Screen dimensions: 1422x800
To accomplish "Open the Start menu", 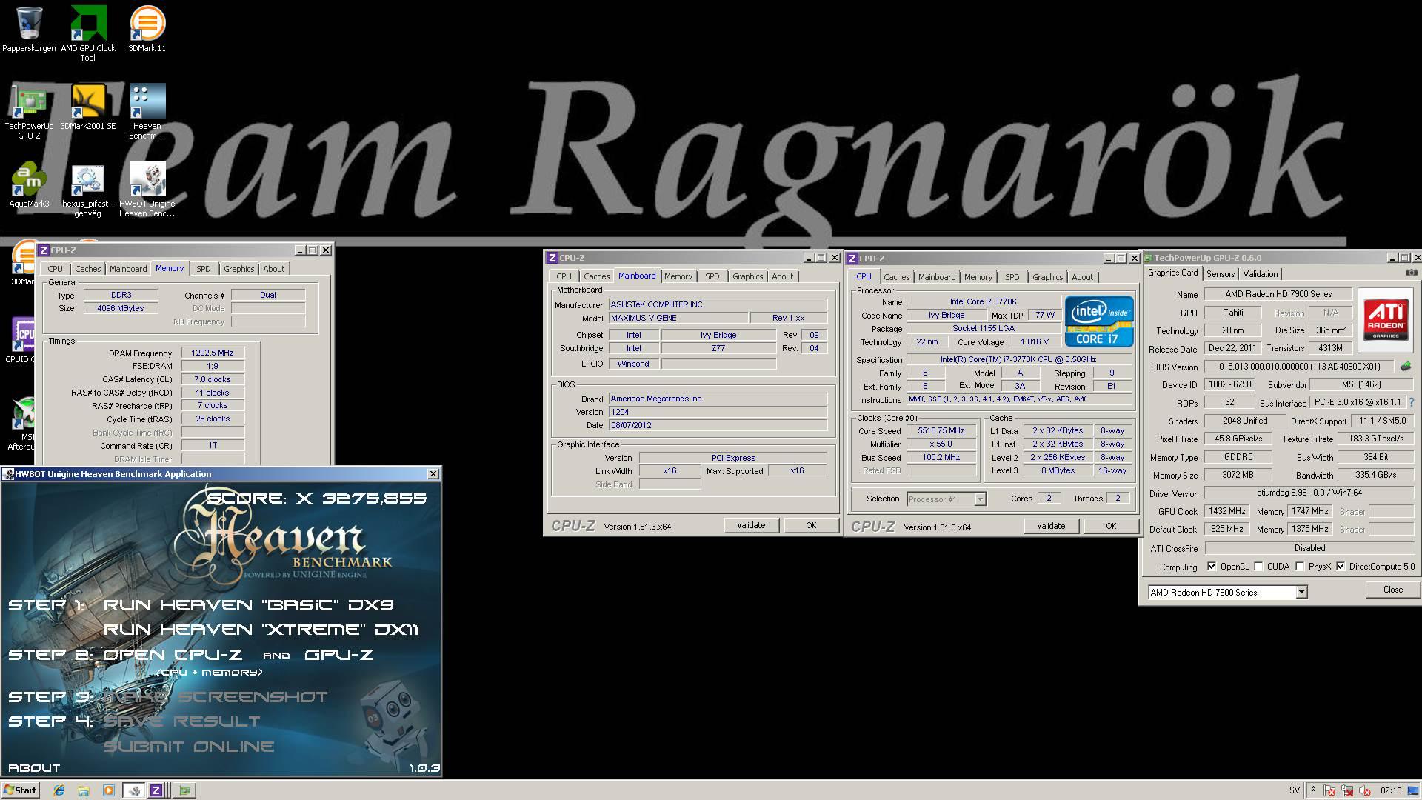I will [20, 790].
